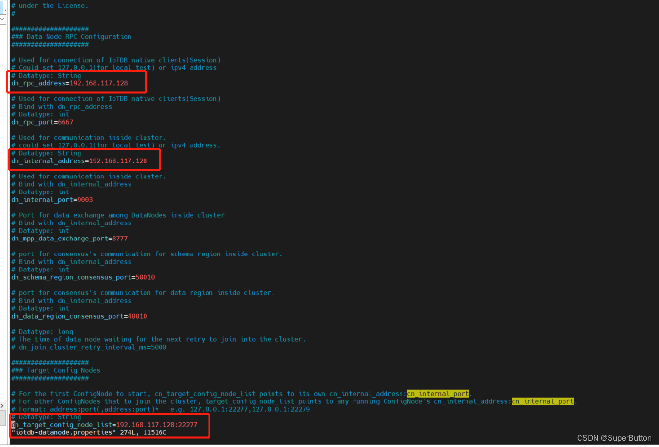Click the "iotdb-datanode.properties" 274L status line

89,432
